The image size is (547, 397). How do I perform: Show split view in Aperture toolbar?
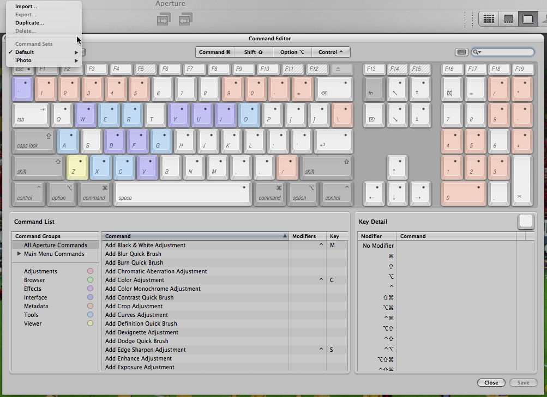point(508,19)
